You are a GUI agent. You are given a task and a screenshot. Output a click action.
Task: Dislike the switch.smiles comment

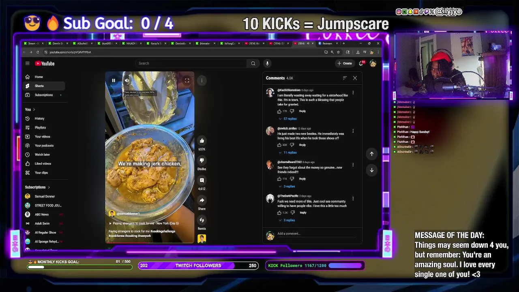tap(292, 145)
